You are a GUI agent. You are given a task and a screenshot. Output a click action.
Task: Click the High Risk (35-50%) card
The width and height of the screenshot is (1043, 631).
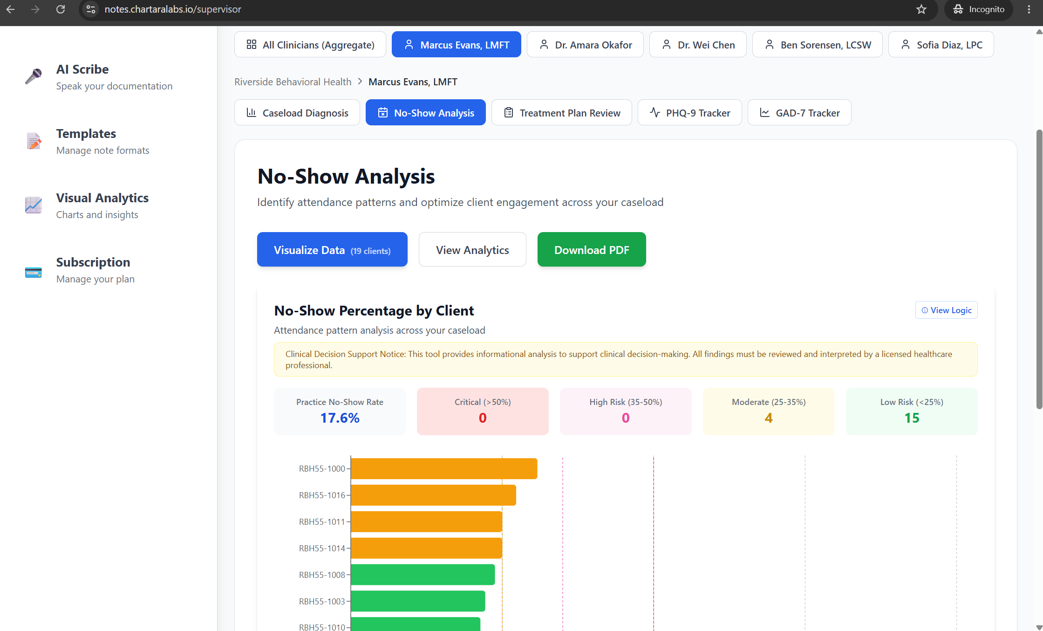tap(626, 412)
